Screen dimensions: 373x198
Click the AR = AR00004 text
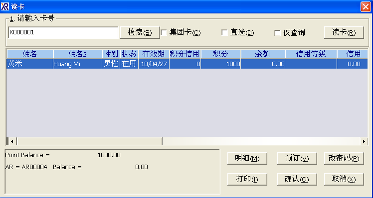point(26,167)
